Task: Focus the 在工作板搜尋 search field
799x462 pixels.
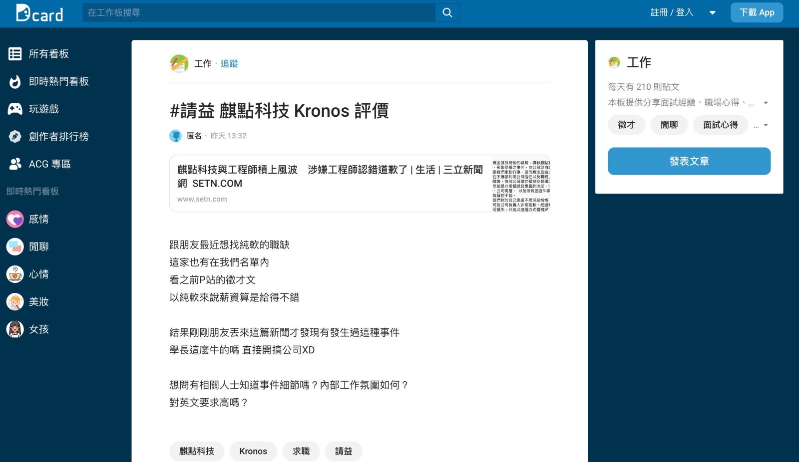Action: [x=259, y=12]
